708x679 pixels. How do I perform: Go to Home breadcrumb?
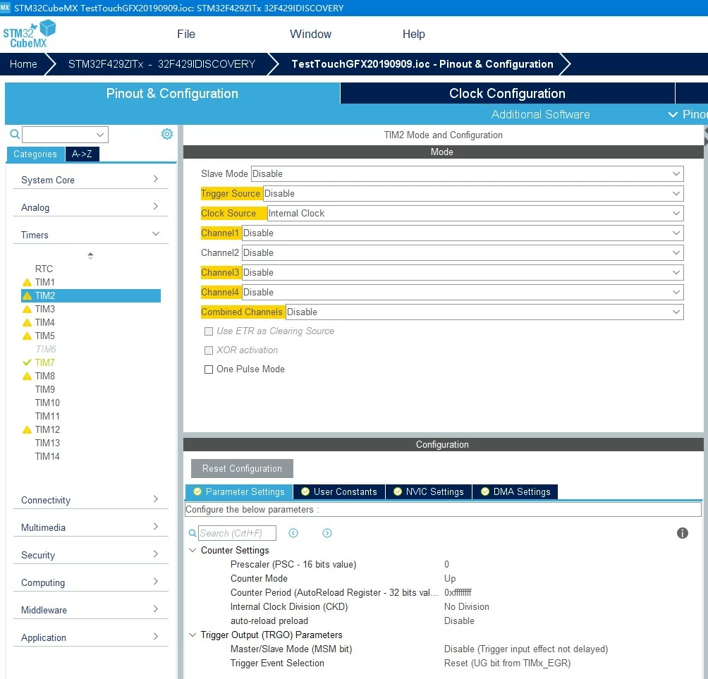23,64
